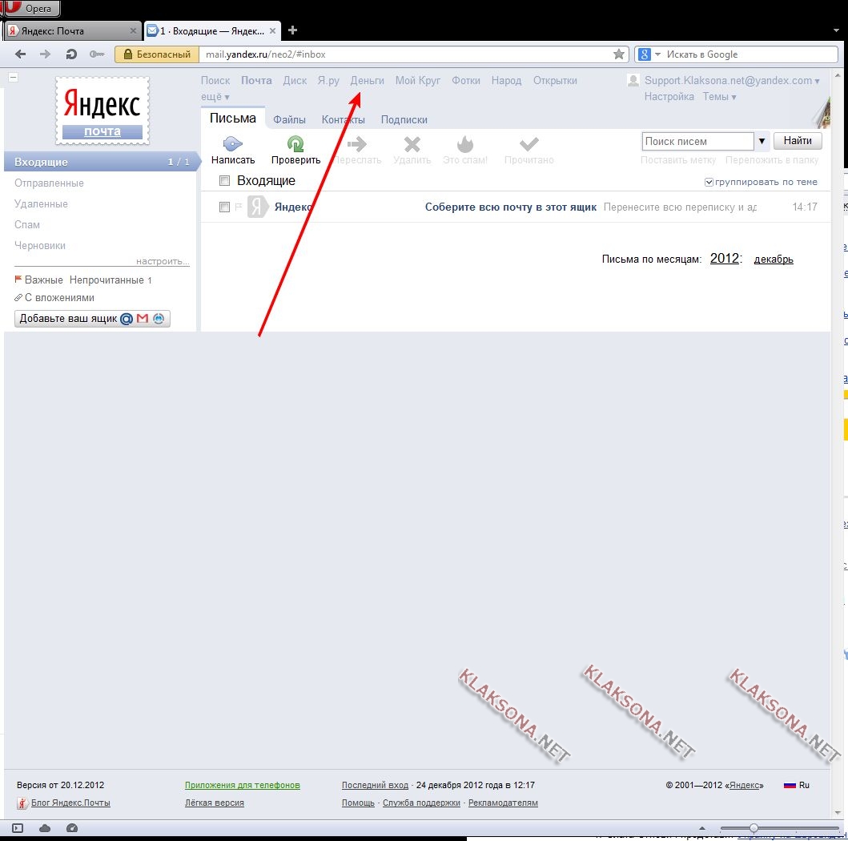This screenshot has width=848, height=841.
Task: Tick the Входящие select-all checkbox
Action: point(224,181)
